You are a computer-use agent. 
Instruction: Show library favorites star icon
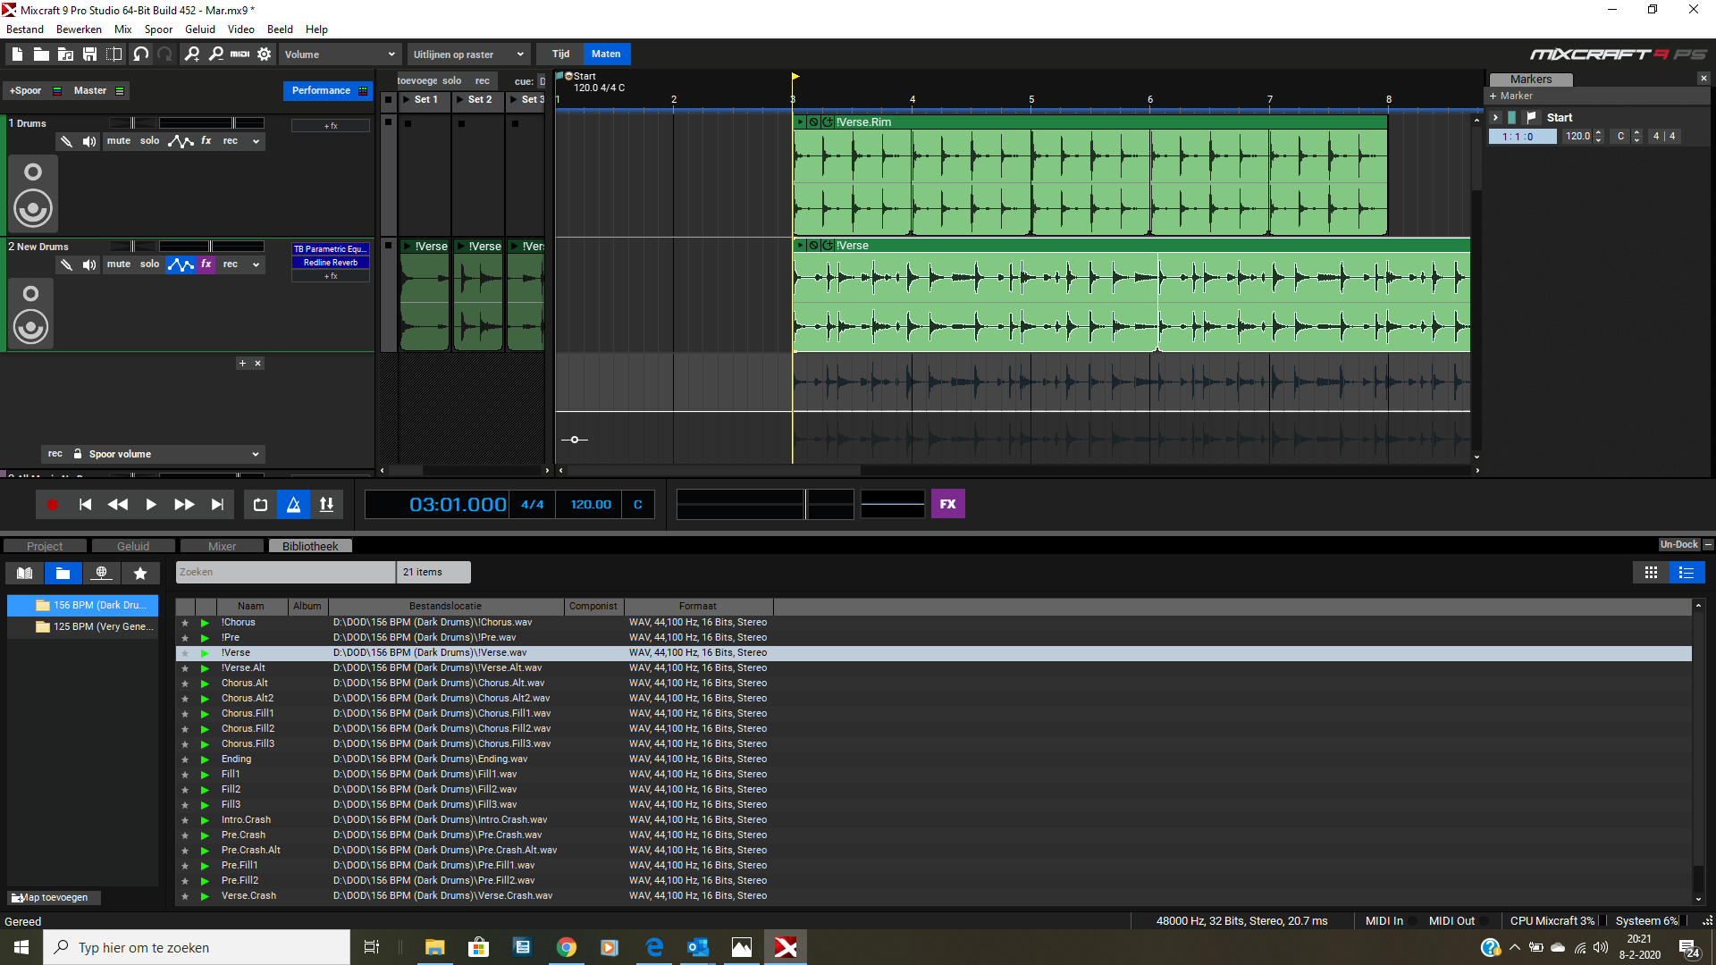[x=140, y=574]
